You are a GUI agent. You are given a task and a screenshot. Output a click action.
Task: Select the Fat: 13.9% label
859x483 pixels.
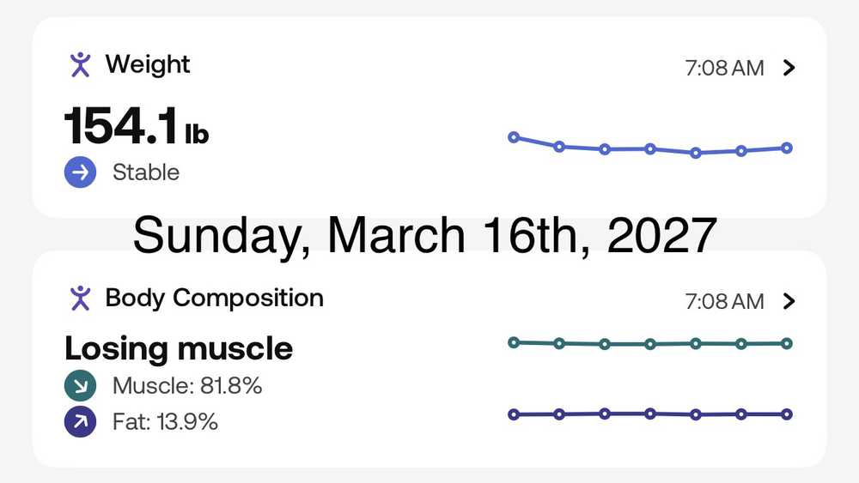[165, 422]
